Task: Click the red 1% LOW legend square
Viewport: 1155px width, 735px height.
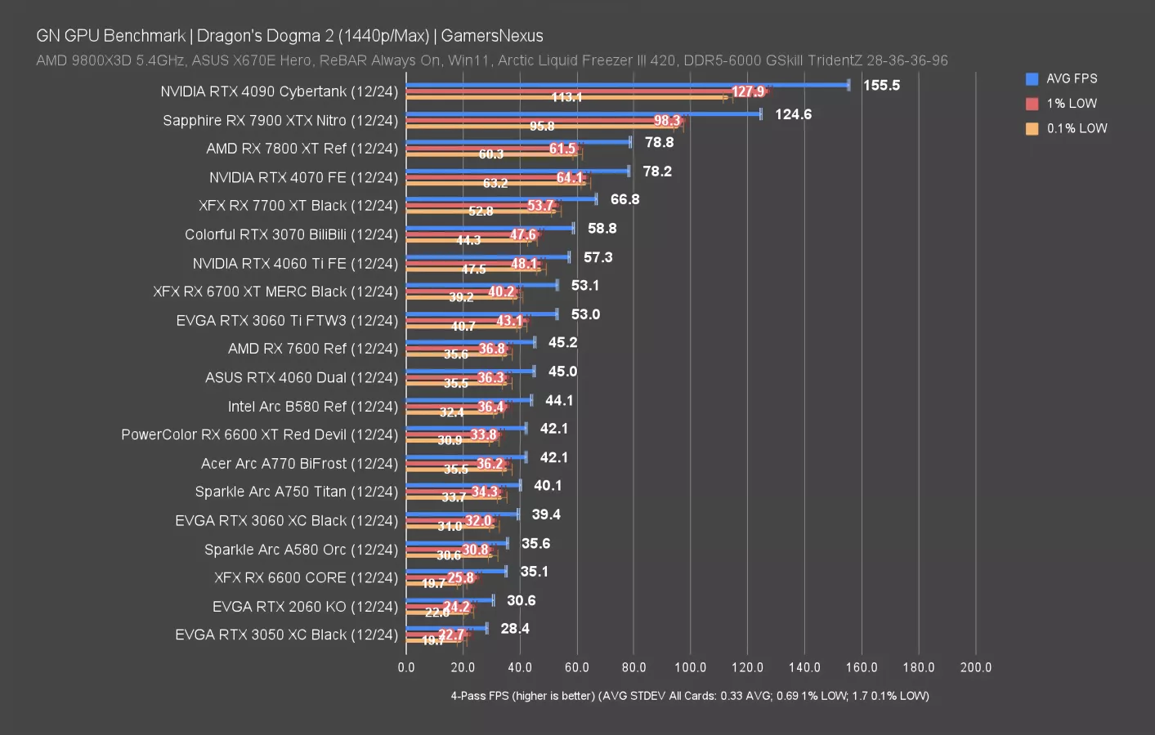Action: 1032,103
